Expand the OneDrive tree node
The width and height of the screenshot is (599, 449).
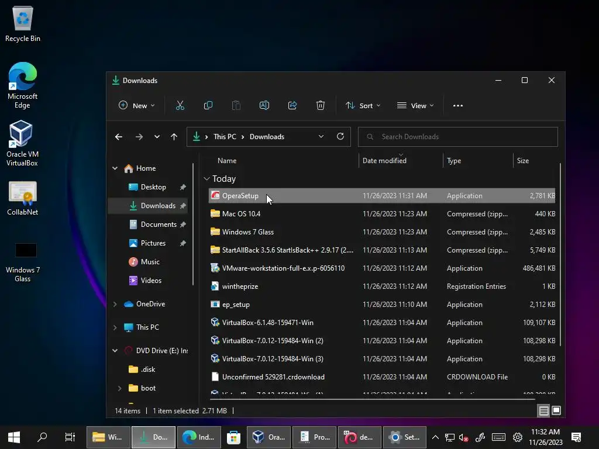point(115,304)
